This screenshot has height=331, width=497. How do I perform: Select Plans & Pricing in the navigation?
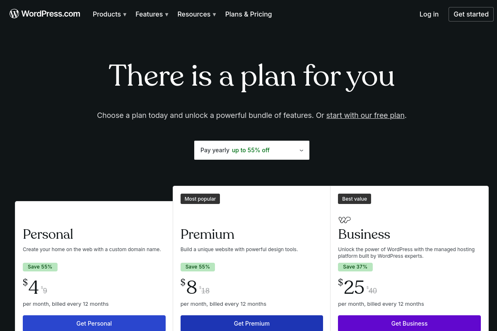point(248,14)
